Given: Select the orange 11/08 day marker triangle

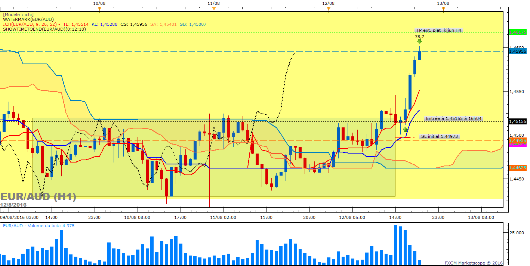Looking at the screenshot, I should pos(213,9).
